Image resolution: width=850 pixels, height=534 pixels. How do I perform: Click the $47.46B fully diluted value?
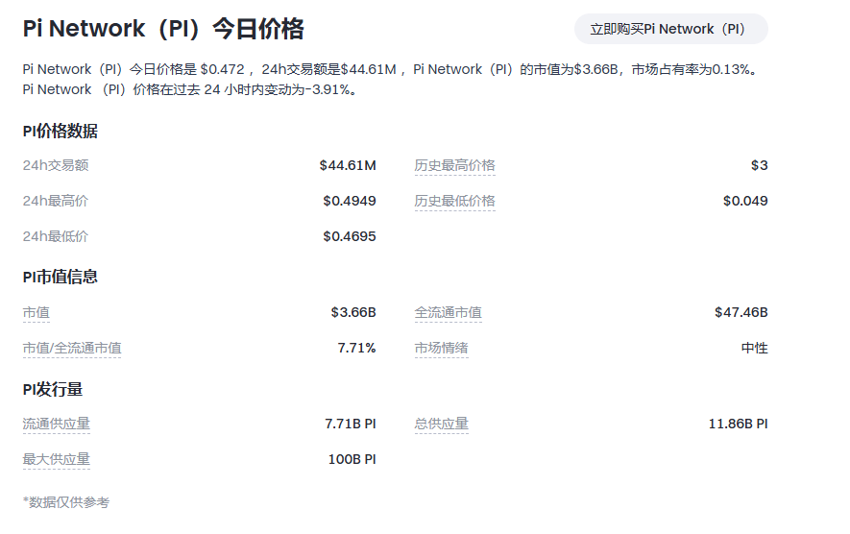(x=741, y=312)
